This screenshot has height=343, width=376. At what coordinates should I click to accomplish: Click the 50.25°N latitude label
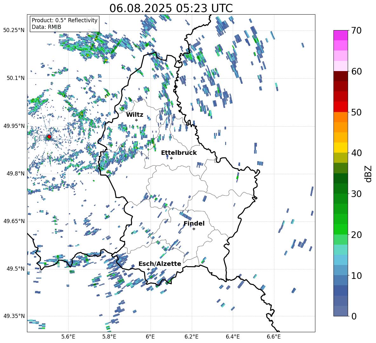point(14,30)
